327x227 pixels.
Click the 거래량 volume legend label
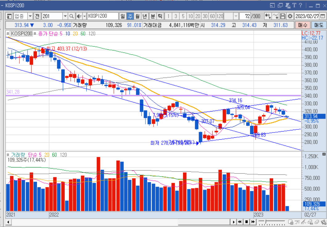(18, 155)
